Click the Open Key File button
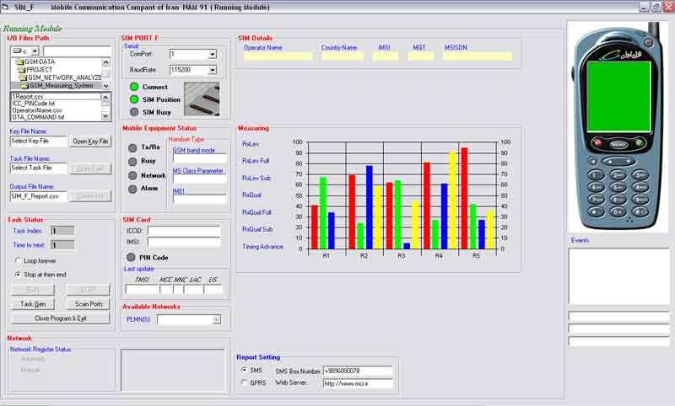The image size is (675, 406). tap(90, 142)
